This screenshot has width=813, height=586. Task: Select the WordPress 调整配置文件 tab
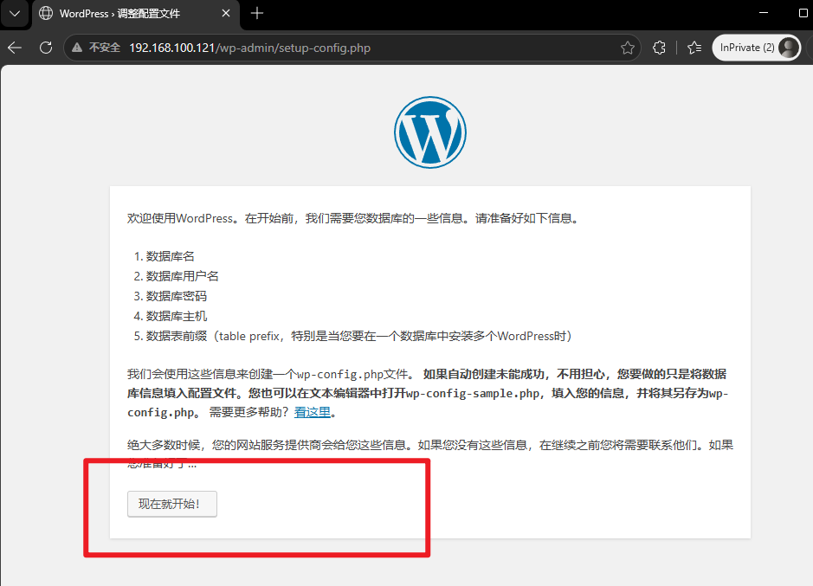click(x=136, y=14)
